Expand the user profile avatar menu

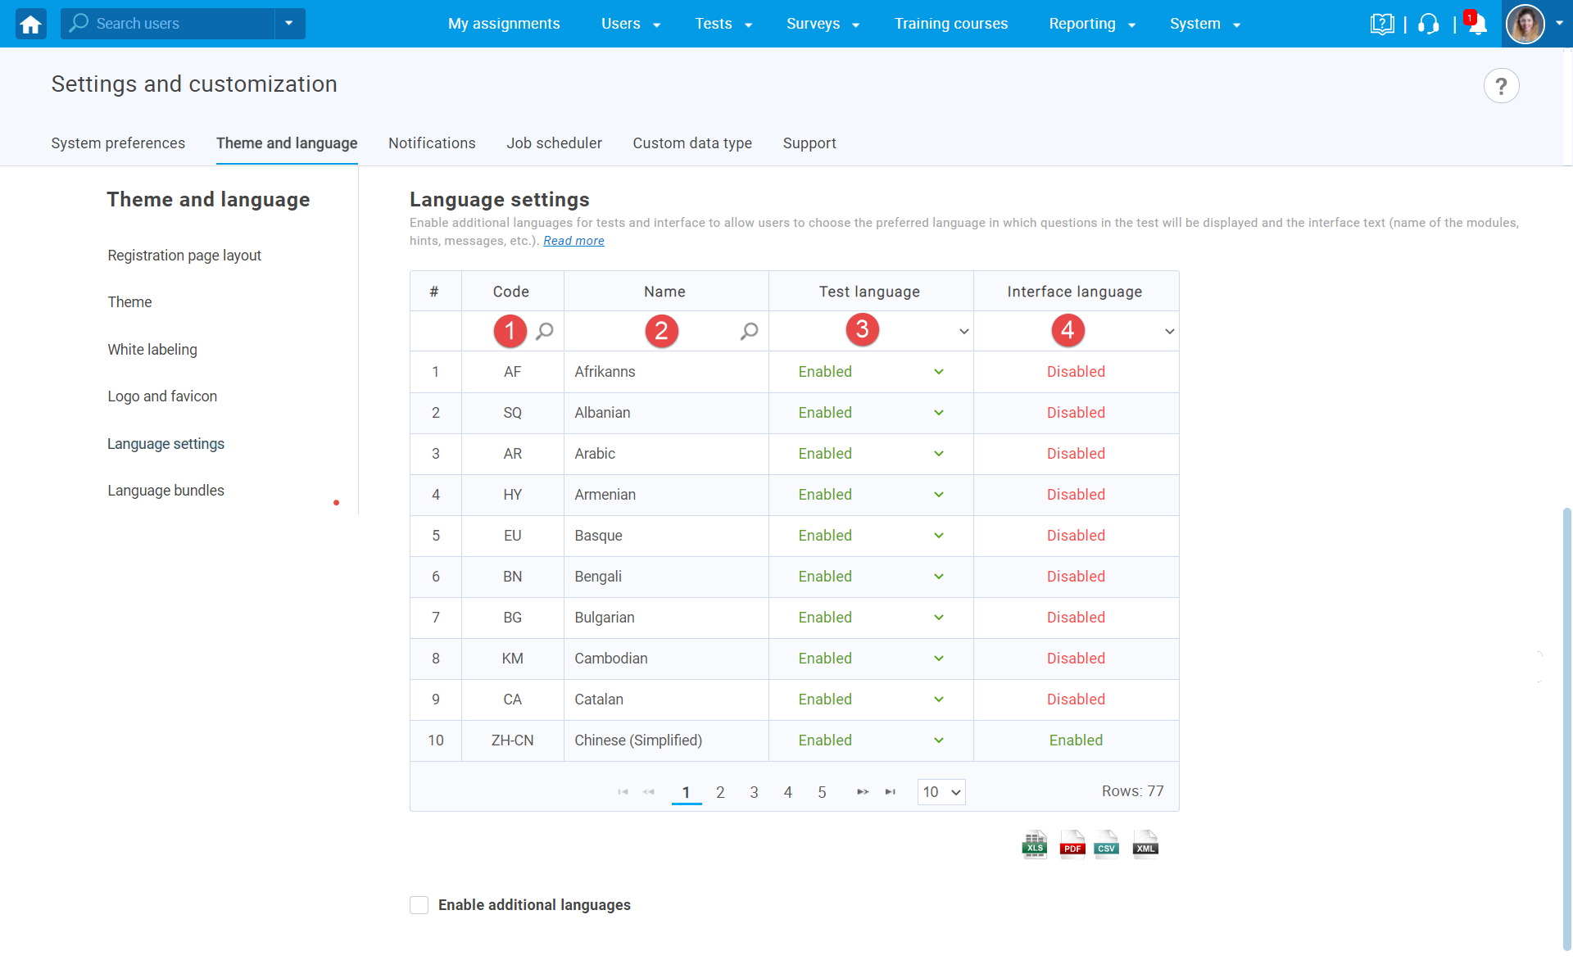[x=1526, y=24]
